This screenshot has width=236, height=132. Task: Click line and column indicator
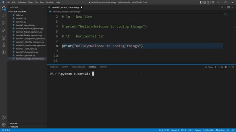click(164, 130)
